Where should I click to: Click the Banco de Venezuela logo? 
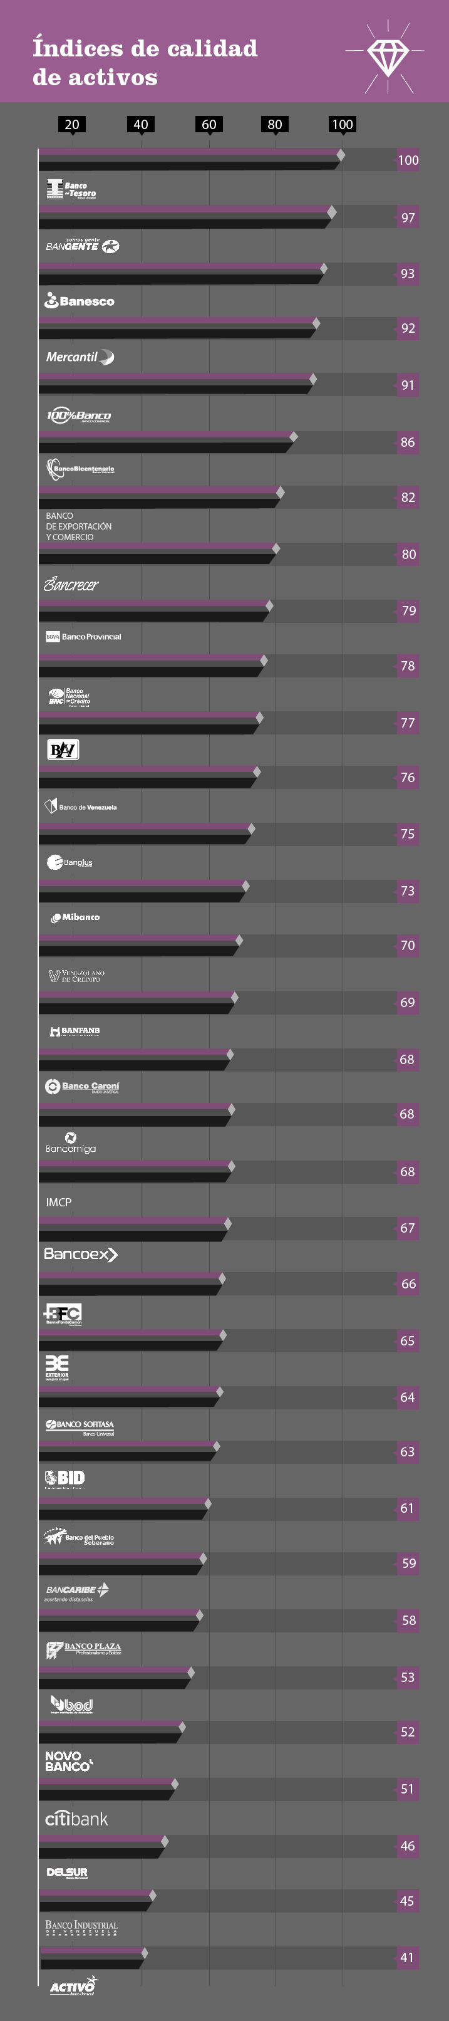pyautogui.click(x=81, y=806)
